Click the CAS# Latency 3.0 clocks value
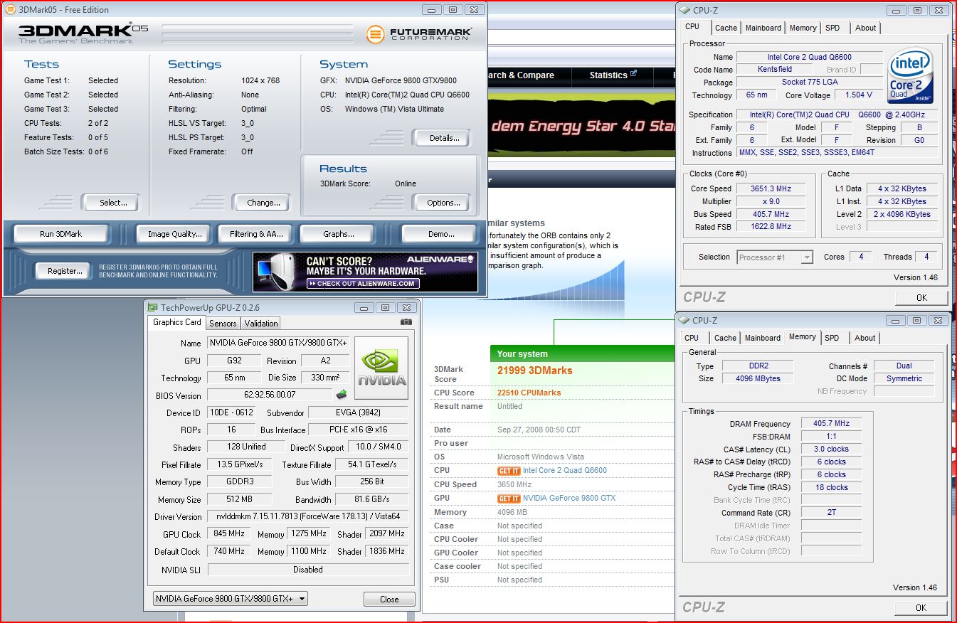The width and height of the screenshot is (957, 623). pyautogui.click(x=831, y=449)
